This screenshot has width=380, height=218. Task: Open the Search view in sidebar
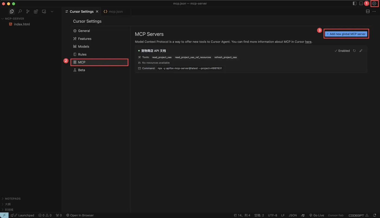[x=20, y=11]
